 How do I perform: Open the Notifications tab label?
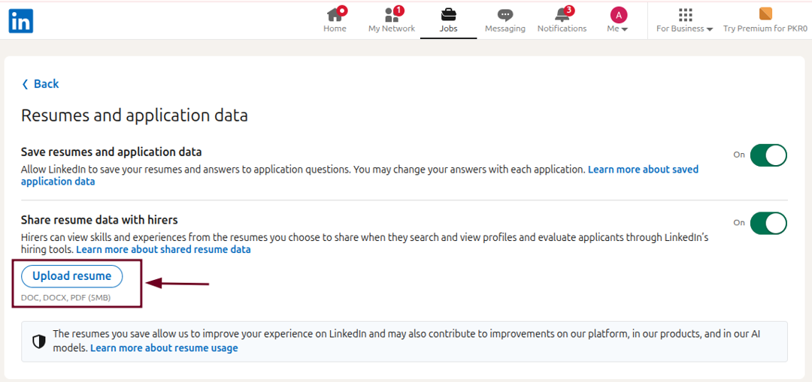pyautogui.click(x=562, y=29)
